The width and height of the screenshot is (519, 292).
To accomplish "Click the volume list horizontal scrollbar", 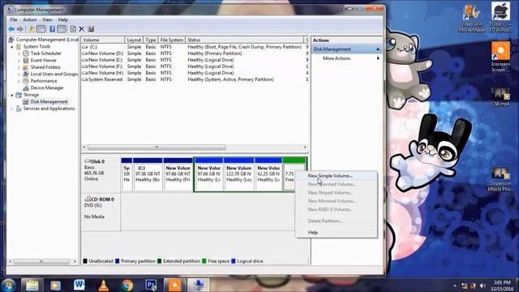I will (157, 148).
